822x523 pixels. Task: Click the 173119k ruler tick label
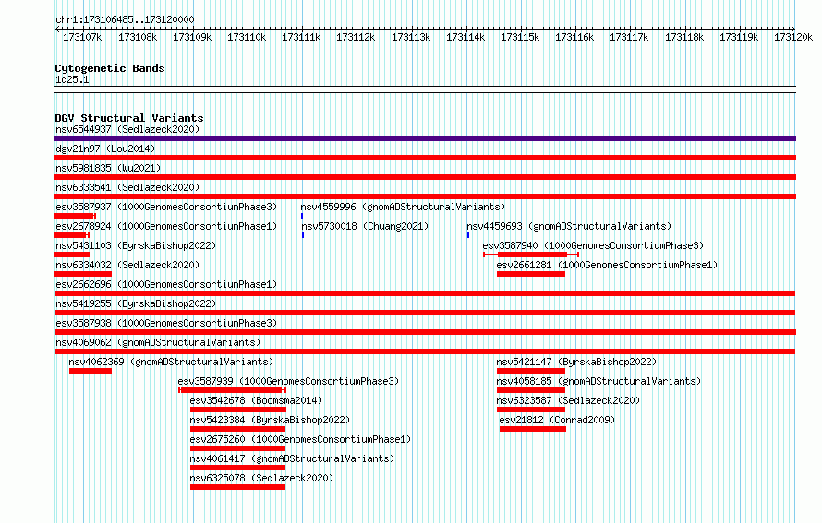(x=739, y=37)
